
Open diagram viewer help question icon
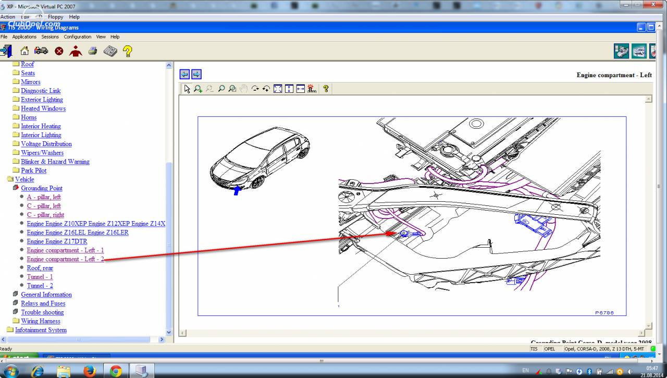point(326,89)
